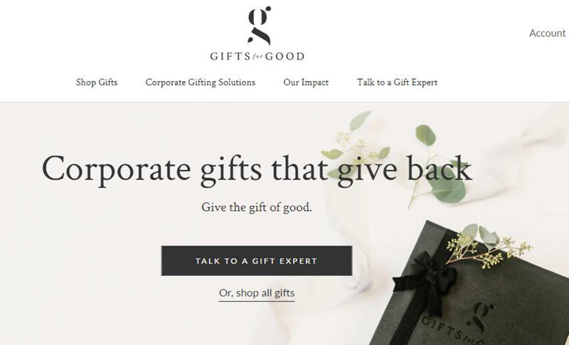
Task: Go to the Our Impact page
Action: [306, 82]
